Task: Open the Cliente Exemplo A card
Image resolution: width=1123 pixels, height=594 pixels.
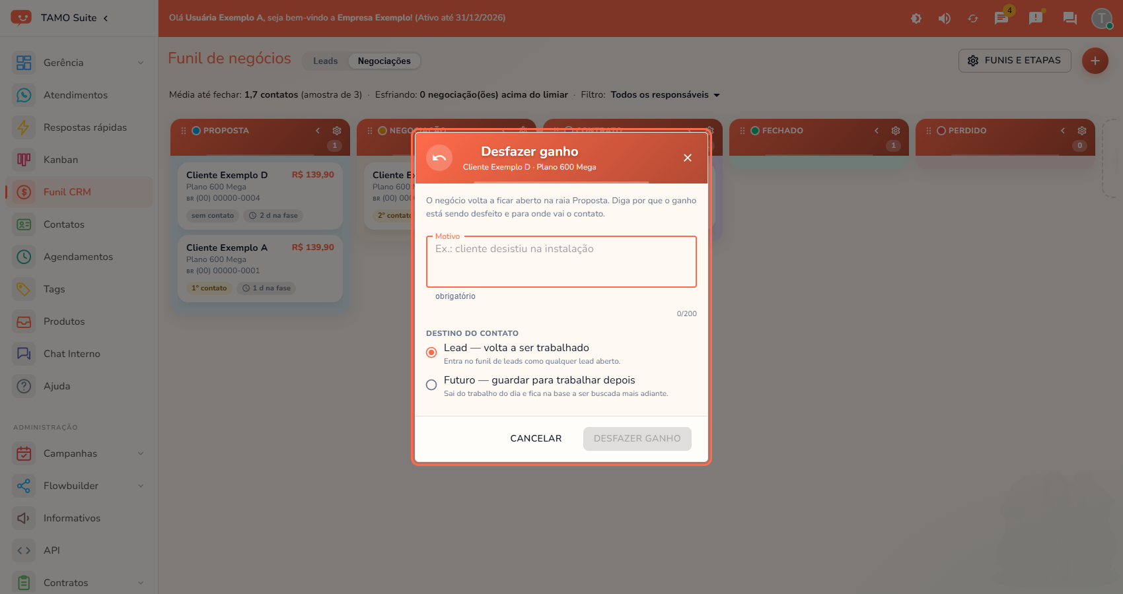Action: point(260,269)
